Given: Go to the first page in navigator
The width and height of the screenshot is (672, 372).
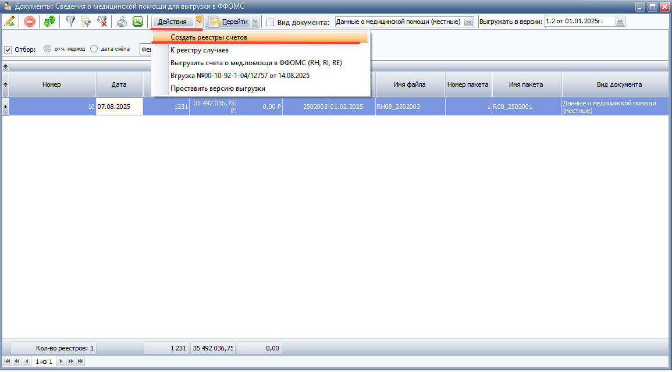Looking at the screenshot, I should [x=7, y=362].
